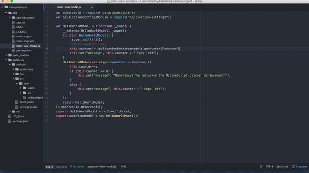Expand the libs folder arrow
This screenshot has width=309, height=173.
[x=14, y=74]
